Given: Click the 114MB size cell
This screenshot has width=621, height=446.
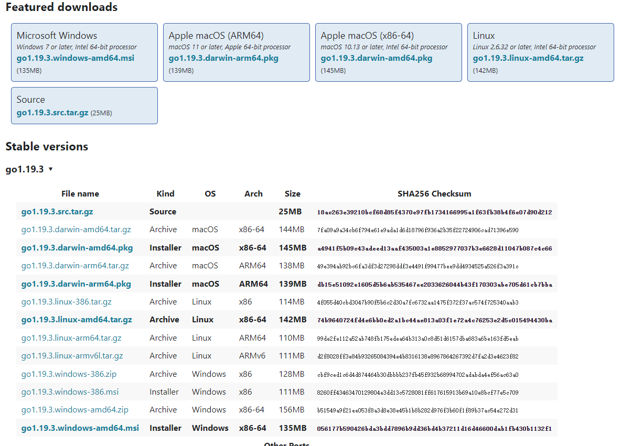Looking at the screenshot, I should pos(292,301).
